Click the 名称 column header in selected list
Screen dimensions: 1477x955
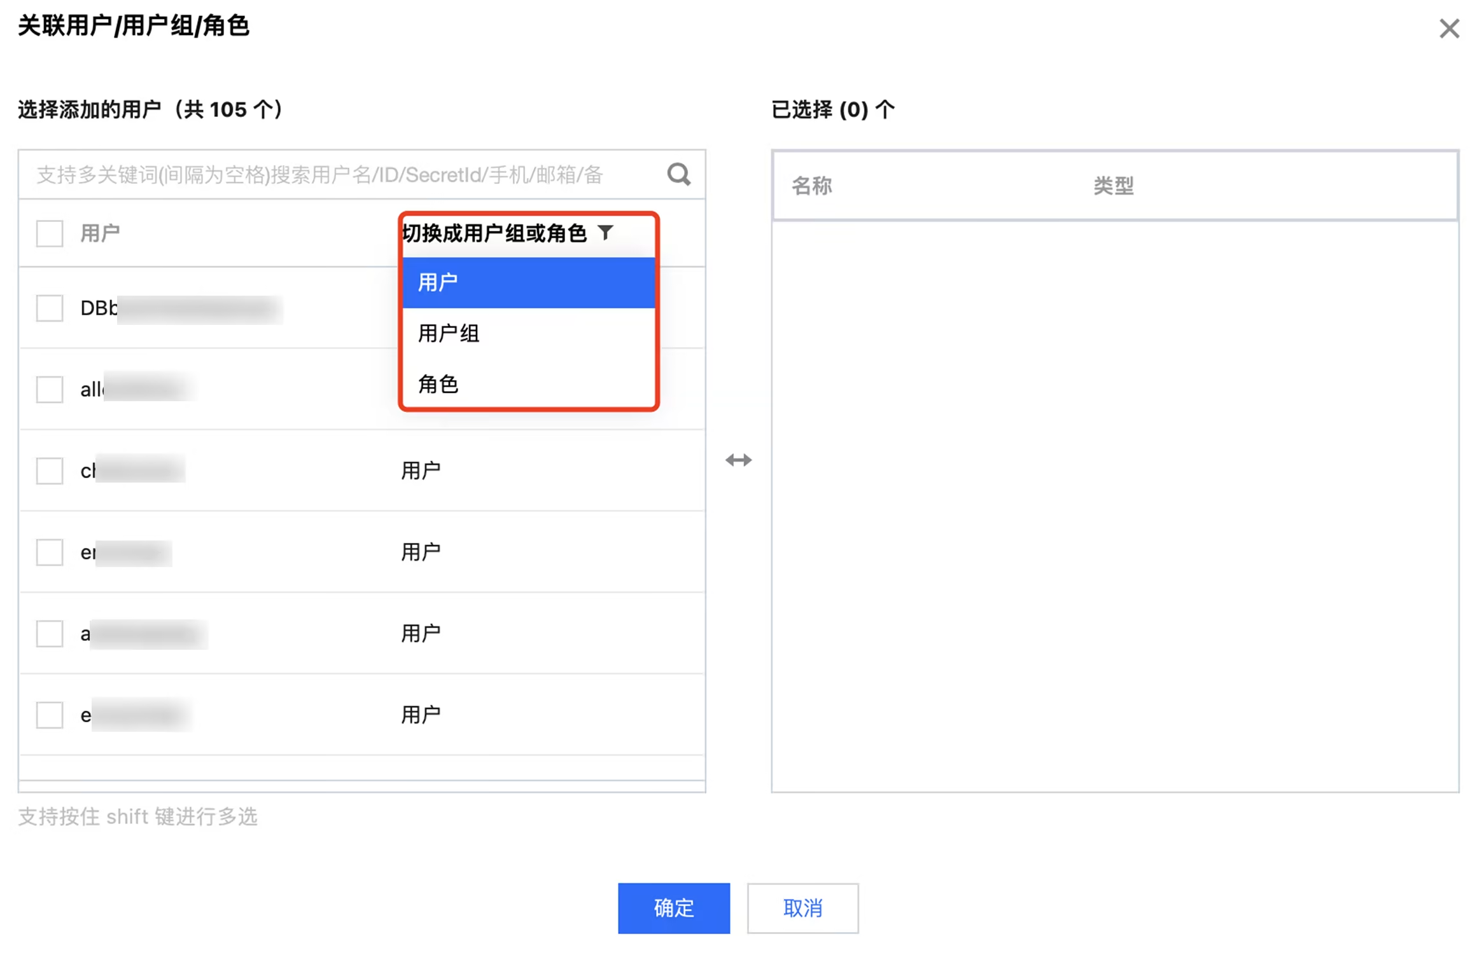coord(811,186)
